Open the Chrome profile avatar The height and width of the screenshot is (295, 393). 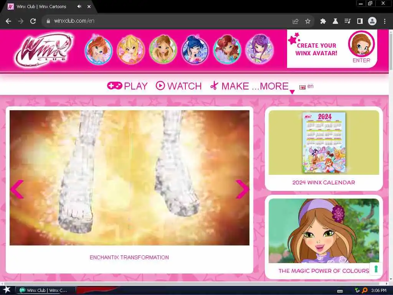372,21
